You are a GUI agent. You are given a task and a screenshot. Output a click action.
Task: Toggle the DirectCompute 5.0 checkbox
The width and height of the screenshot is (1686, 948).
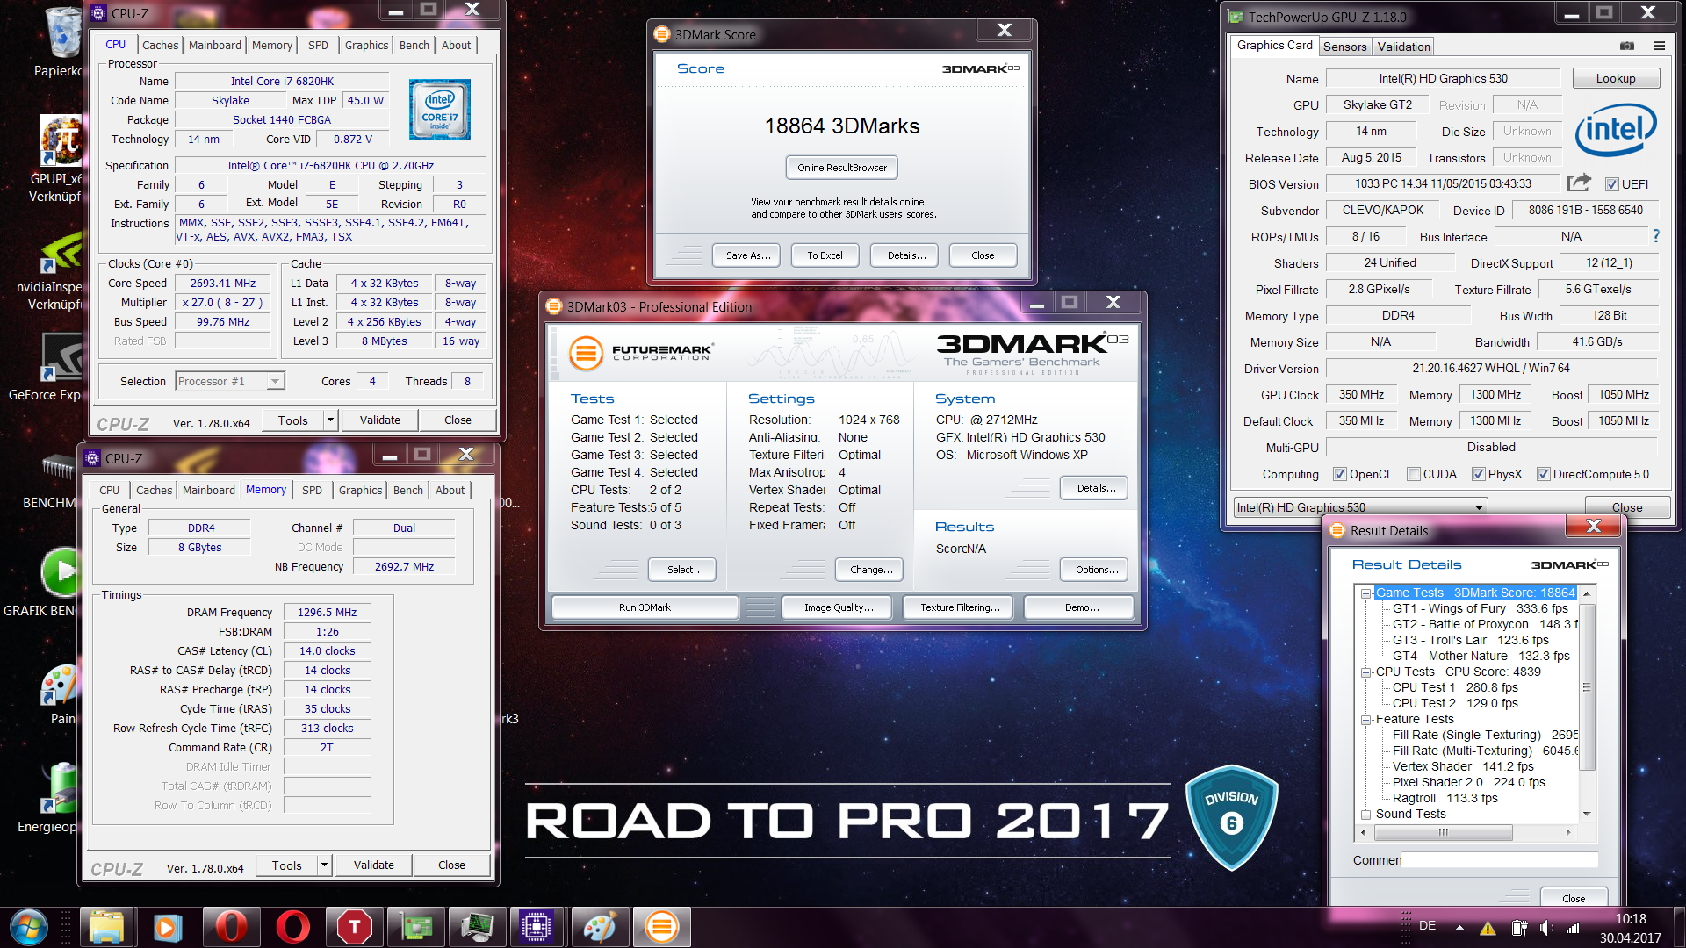point(1543,474)
